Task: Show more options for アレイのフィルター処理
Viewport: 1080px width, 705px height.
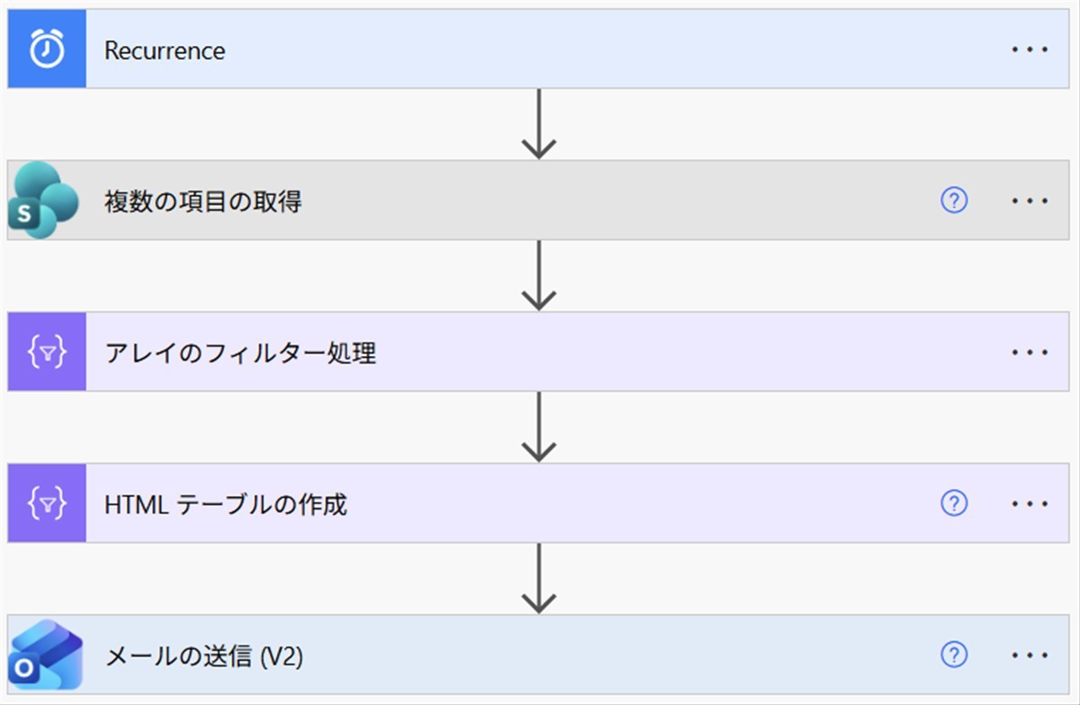Action: pos(1030,352)
